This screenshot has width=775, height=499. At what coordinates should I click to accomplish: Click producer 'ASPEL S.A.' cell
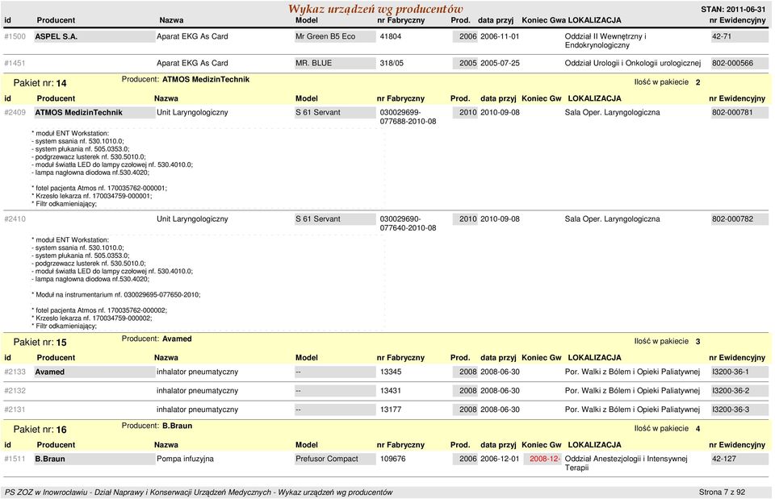point(94,36)
